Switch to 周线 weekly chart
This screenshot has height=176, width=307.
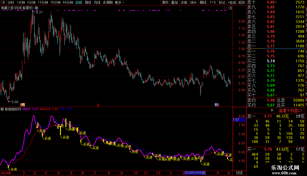point(88,2)
